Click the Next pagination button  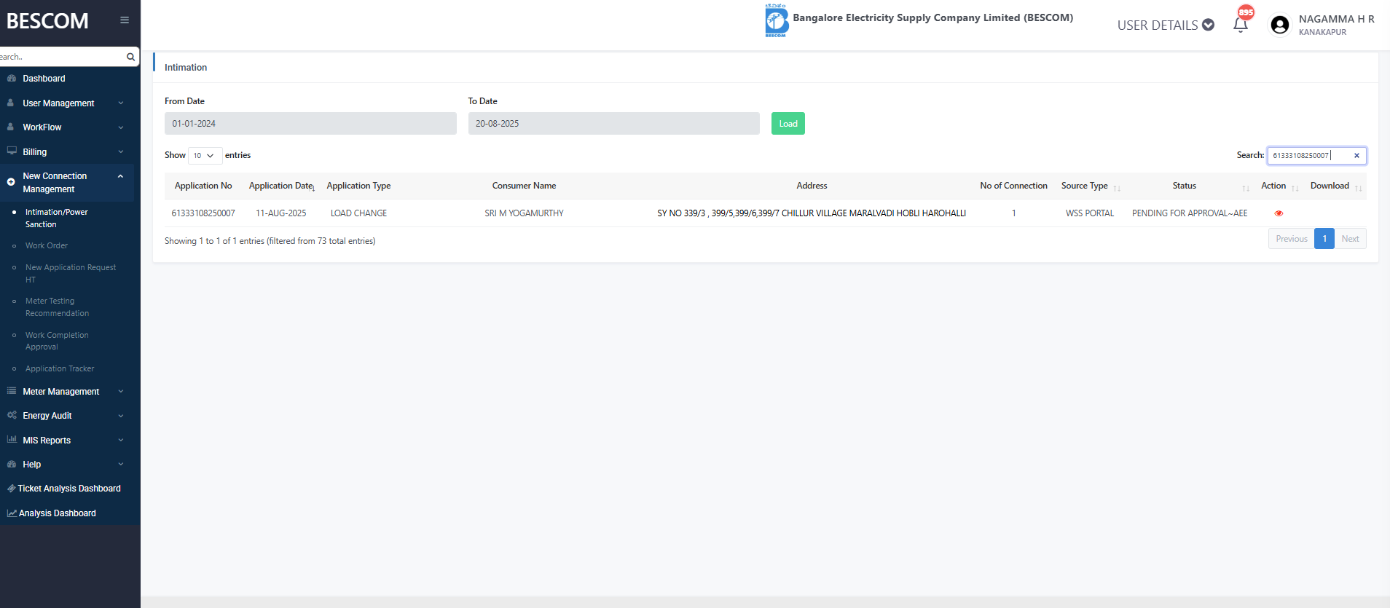1350,239
